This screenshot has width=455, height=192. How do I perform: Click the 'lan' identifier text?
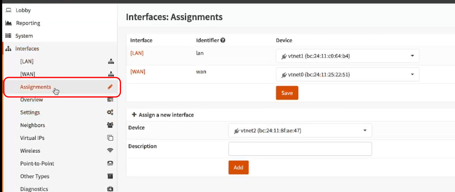coord(200,53)
